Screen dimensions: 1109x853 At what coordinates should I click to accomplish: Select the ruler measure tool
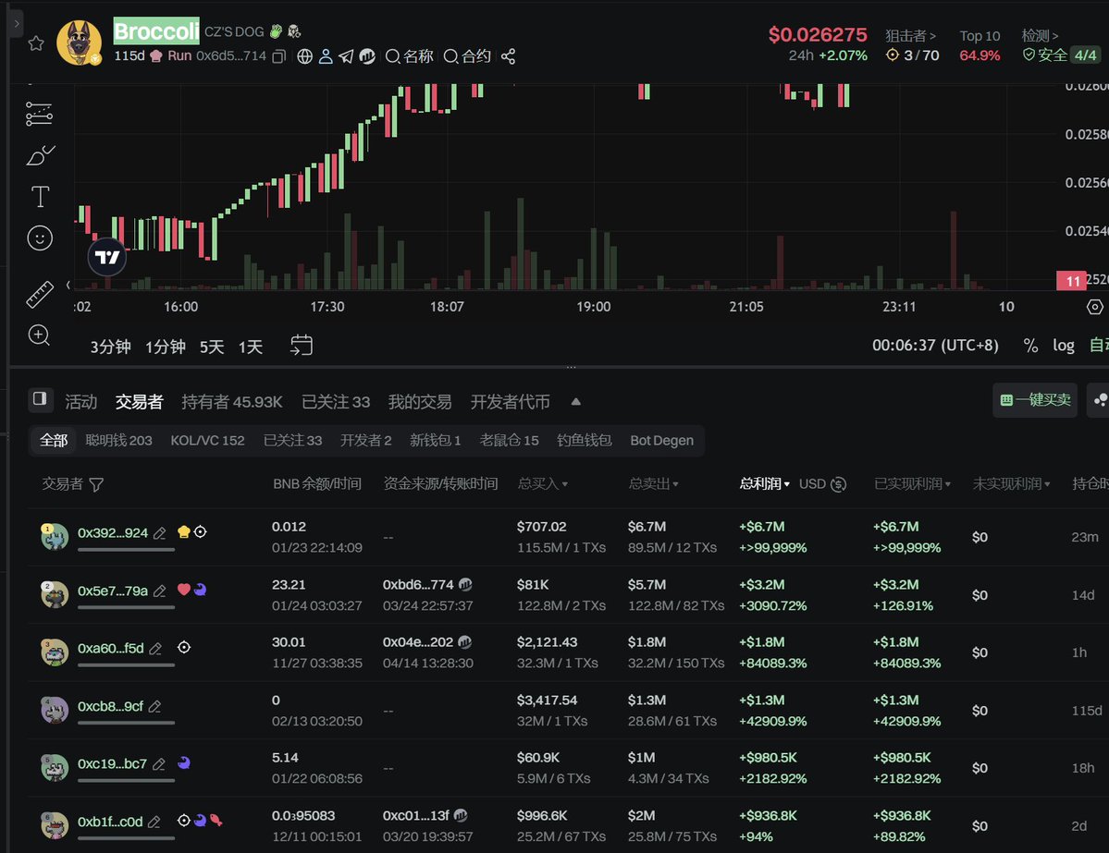click(40, 294)
